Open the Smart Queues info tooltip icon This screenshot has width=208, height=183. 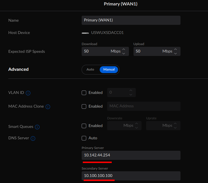(37, 127)
